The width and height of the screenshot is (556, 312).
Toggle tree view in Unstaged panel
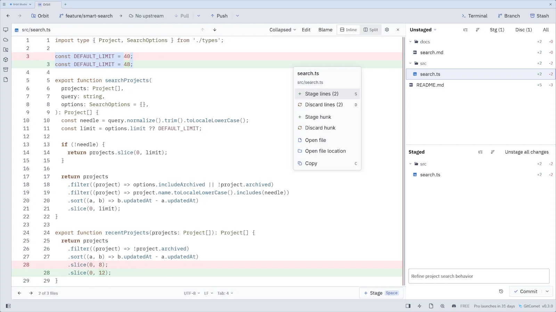(466, 30)
